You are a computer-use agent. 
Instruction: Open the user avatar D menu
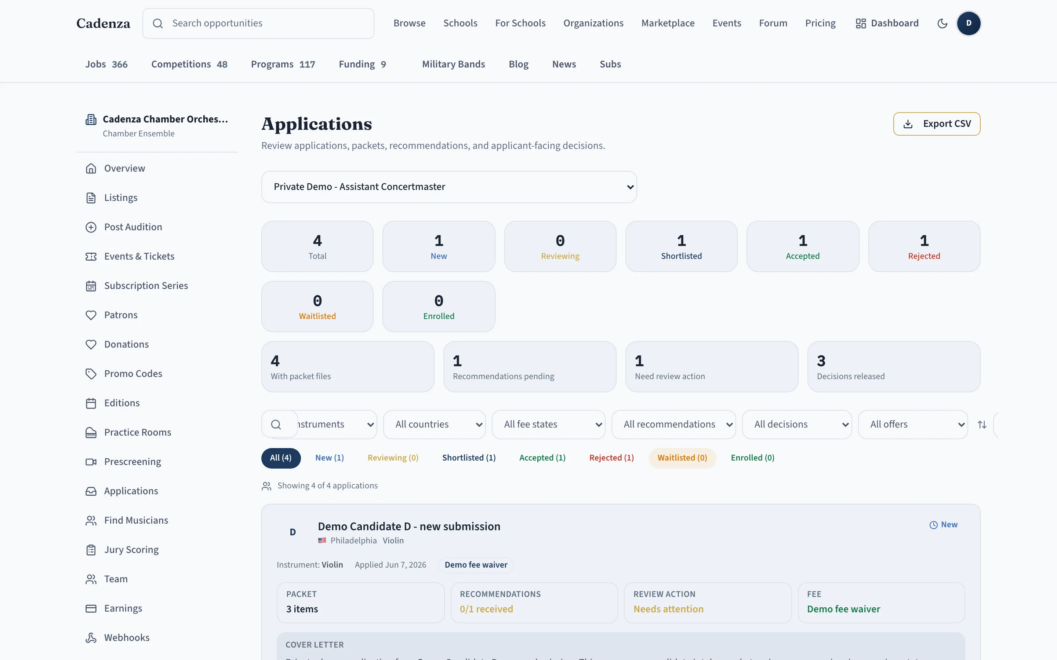tap(968, 23)
